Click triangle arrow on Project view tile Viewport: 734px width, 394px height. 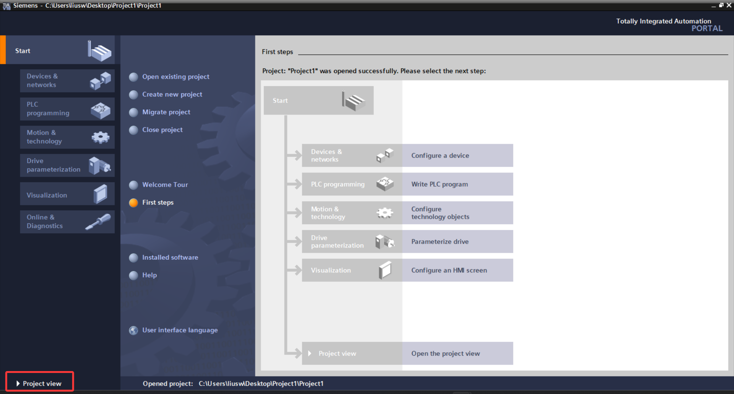pos(310,353)
